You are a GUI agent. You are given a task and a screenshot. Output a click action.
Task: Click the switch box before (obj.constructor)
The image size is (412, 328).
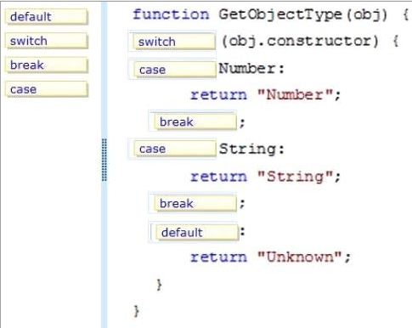pyautogui.click(x=174, y=42)
